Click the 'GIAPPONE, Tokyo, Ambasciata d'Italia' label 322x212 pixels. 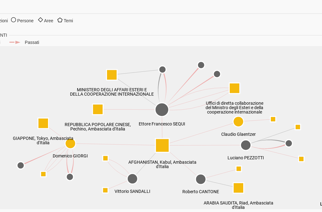tap(43, 140)
